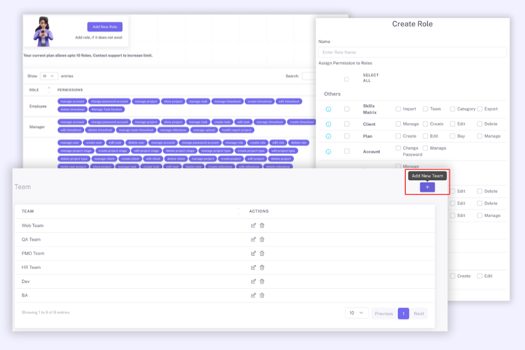Check the Account row checkbox
Viewport: 525px width, 350px height.
pyautogui.click(x=347, y=151)
